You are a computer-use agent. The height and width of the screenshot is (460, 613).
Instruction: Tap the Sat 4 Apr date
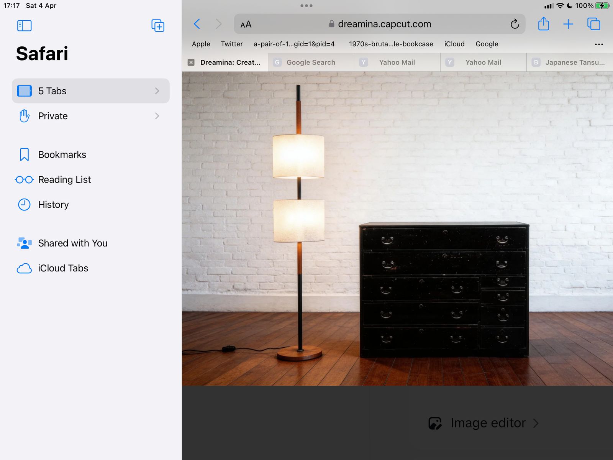[41, 6]
